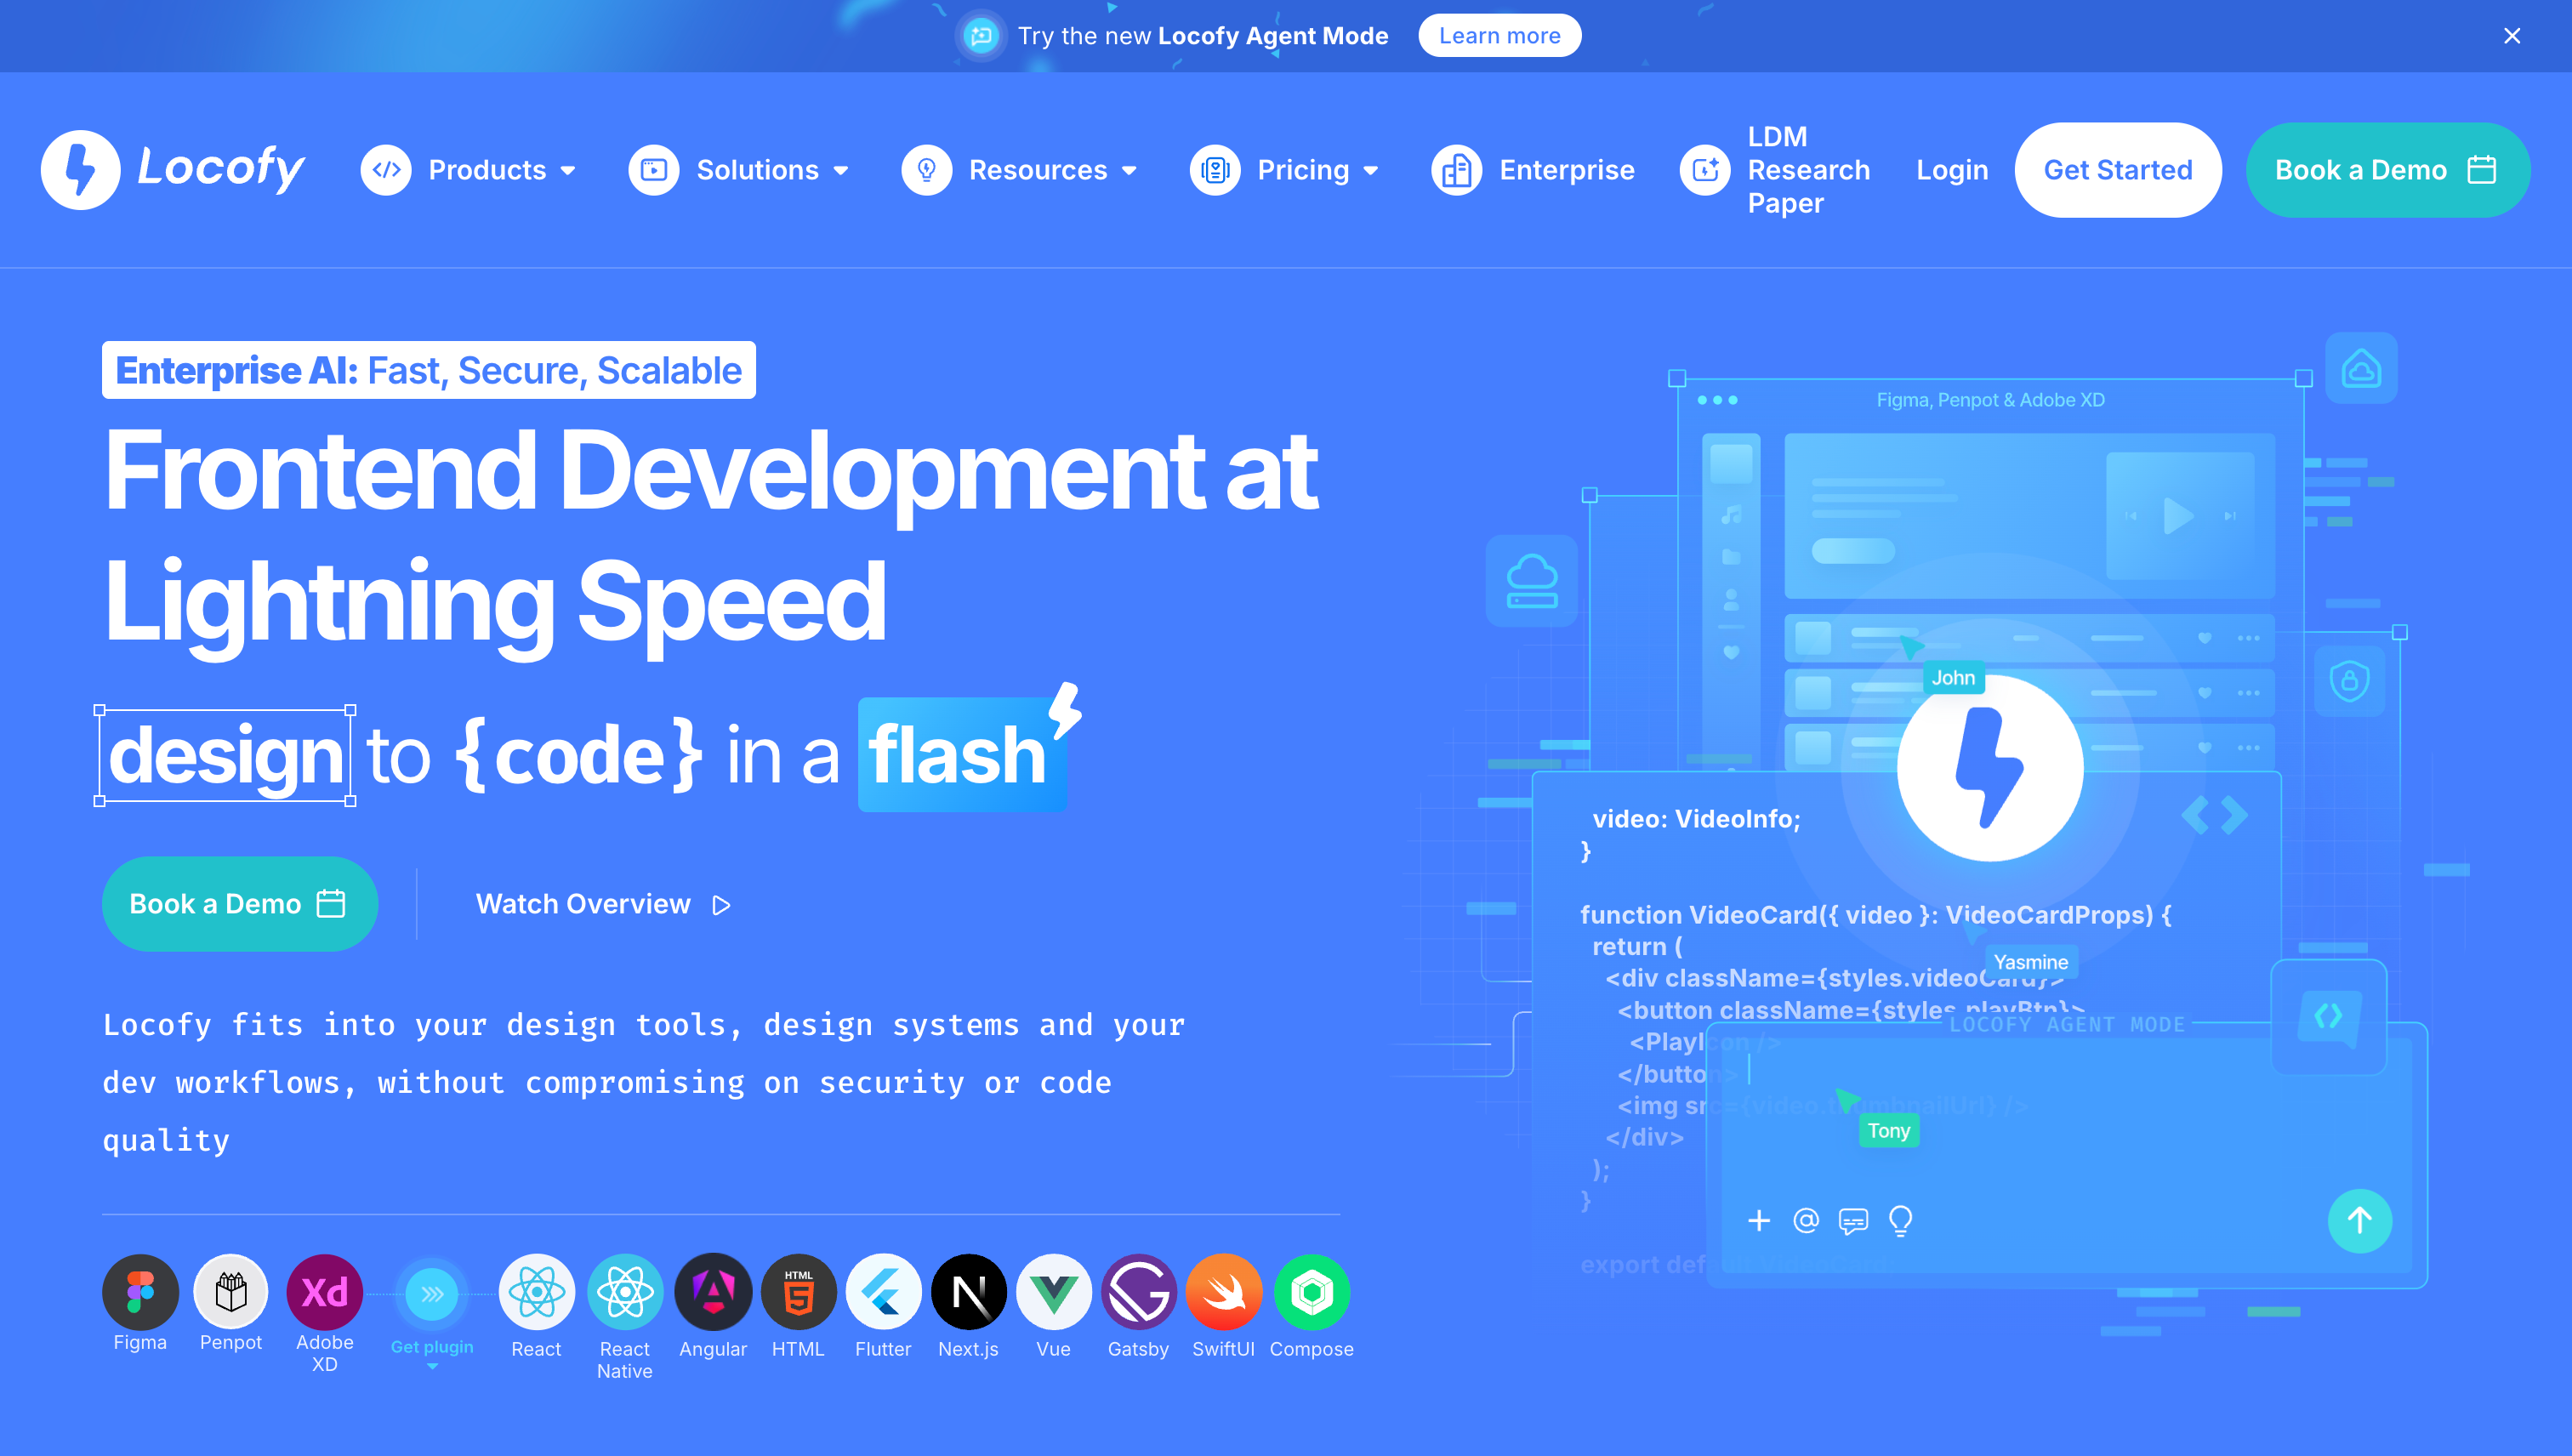Expand the Products dropdown menu
2572x1456 pixels.
point(486,170)
